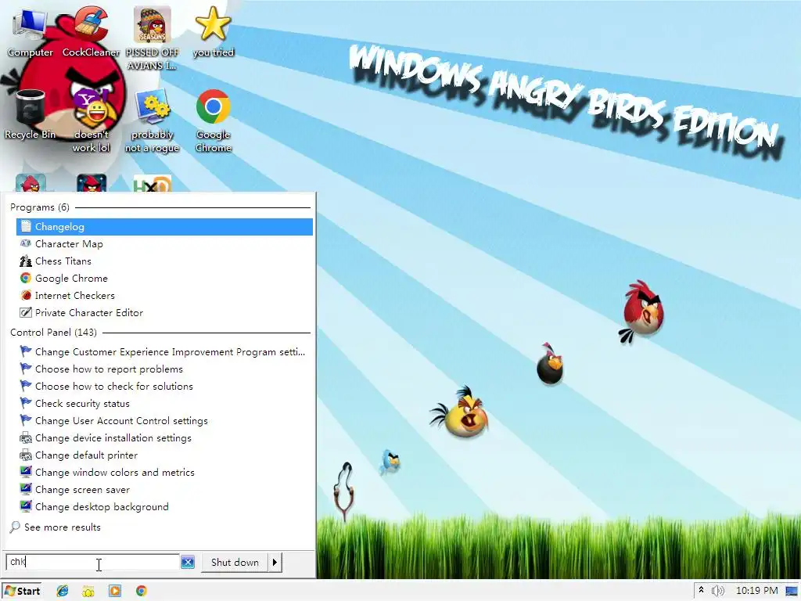Open Google Chrome from the taskbar
The image size is (801, 601).
point(142,591)
